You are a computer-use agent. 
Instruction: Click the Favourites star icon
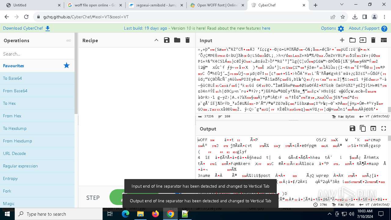click(66, 65)
